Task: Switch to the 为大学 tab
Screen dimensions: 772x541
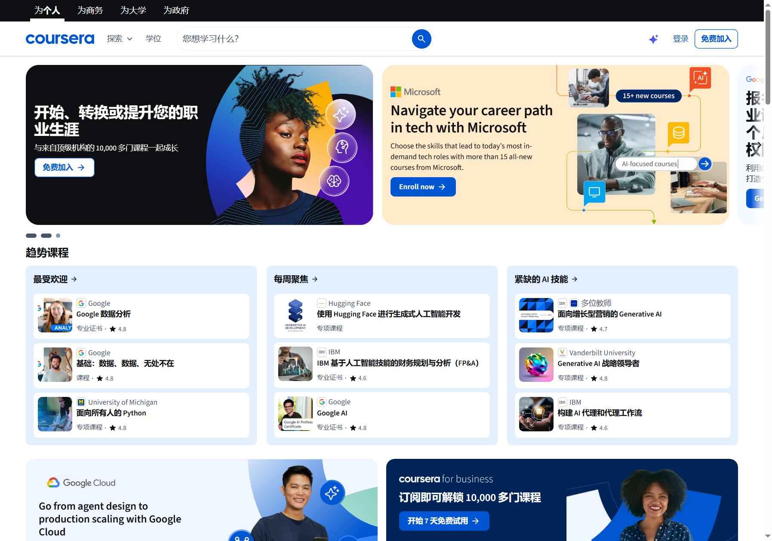Action: (133, 10)
